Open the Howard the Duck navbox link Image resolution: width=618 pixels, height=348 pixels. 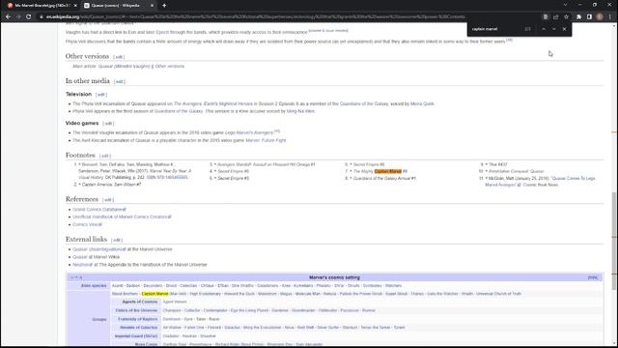tap(239, 294)
